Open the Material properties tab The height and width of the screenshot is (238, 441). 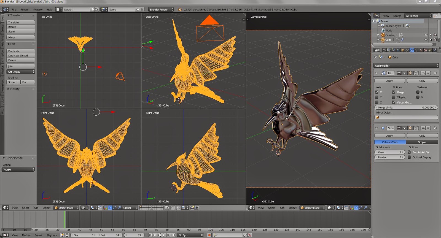(421, 50)
